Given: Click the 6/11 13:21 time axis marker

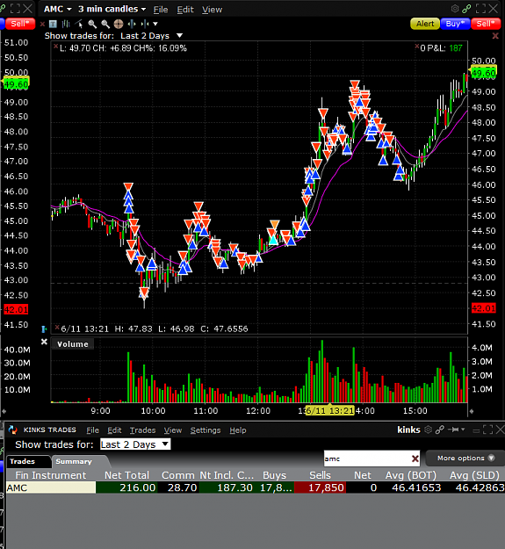Looking at the screenshot, I should (330, 411).
